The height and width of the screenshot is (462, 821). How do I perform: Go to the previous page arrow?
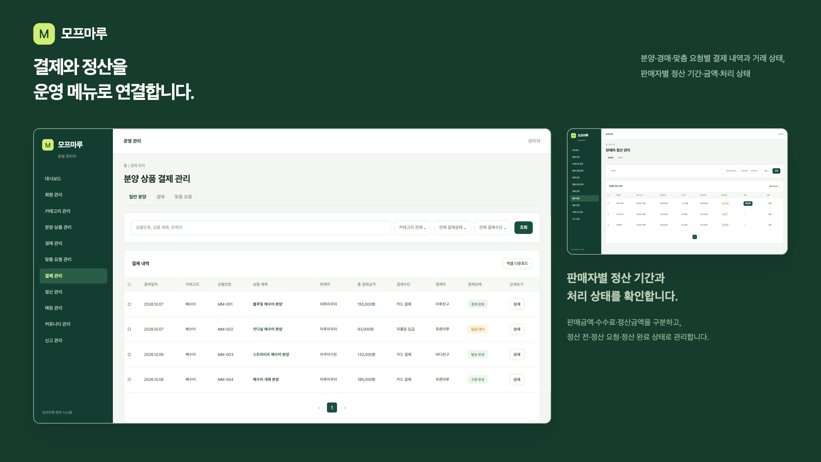tap(319, 408)
